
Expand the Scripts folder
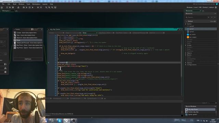186,45
